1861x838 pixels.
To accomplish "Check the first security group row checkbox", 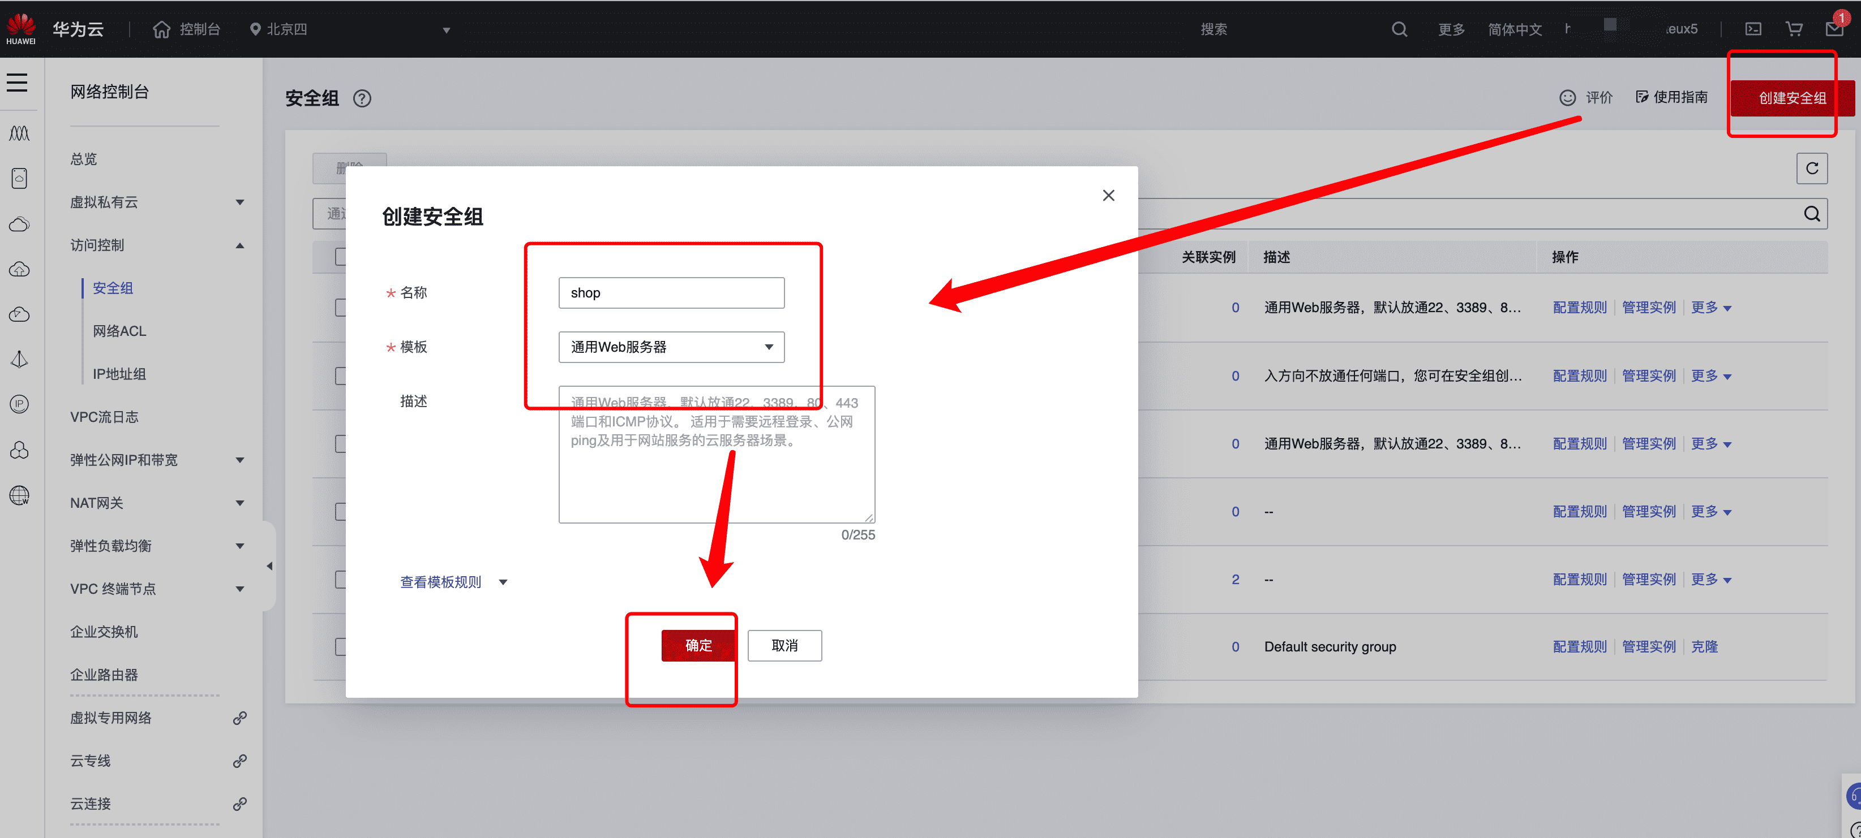I will [340, 308].
